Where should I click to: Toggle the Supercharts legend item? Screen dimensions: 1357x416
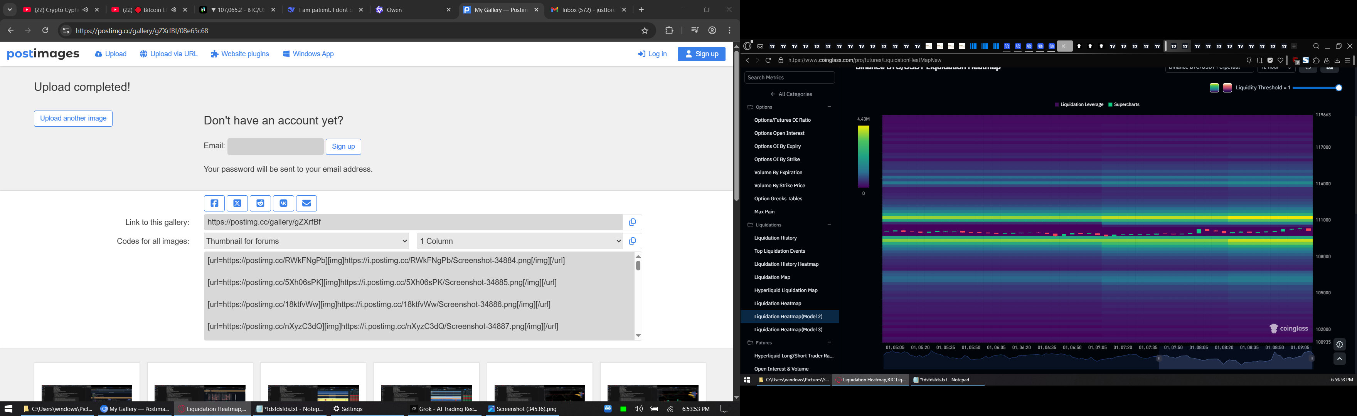[1124, 105]
